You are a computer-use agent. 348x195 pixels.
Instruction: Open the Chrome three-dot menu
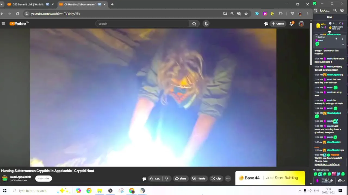pyautogui.click(x=308, y=14)
